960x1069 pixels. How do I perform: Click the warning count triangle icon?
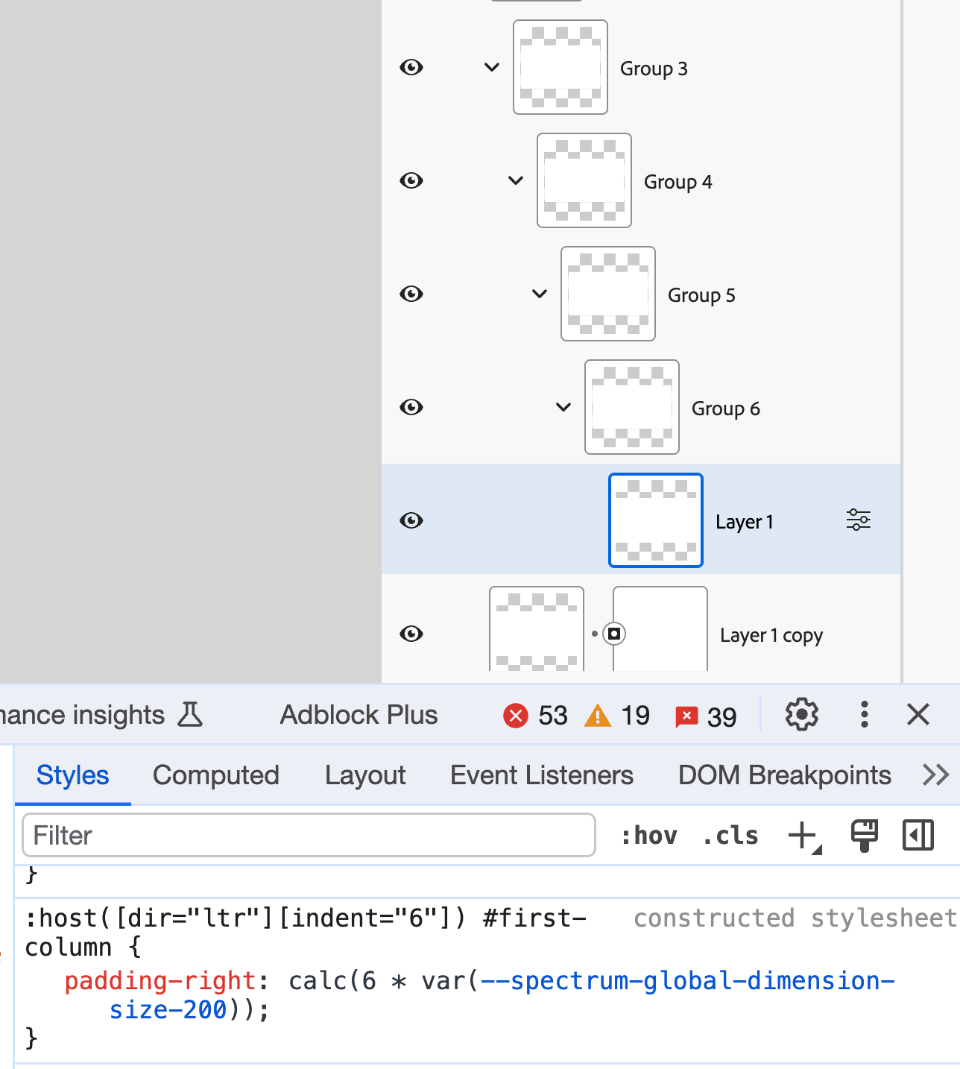pos(597,716)
